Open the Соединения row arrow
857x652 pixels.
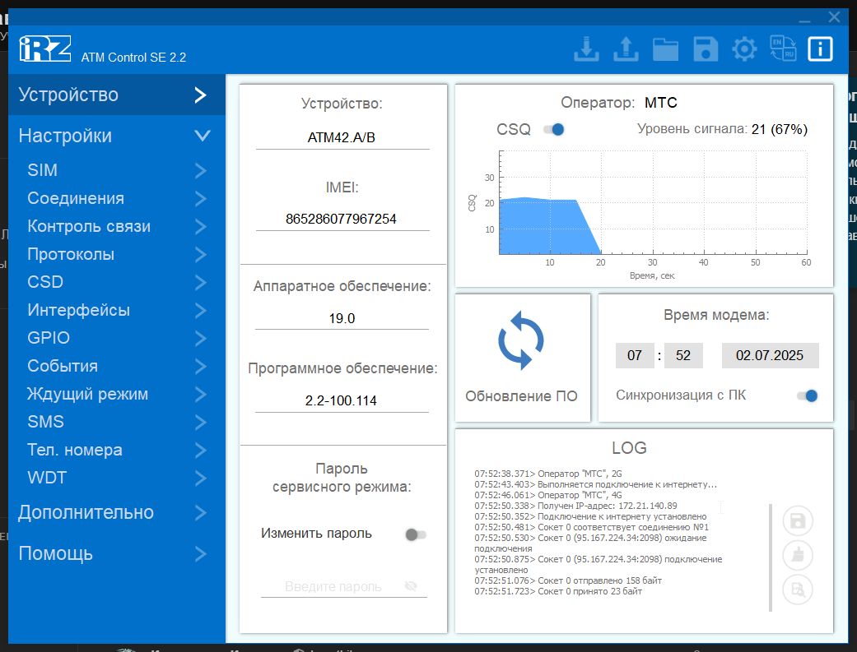click(x=201, y=198)
